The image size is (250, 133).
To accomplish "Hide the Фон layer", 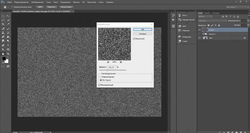I will point(199,38).
